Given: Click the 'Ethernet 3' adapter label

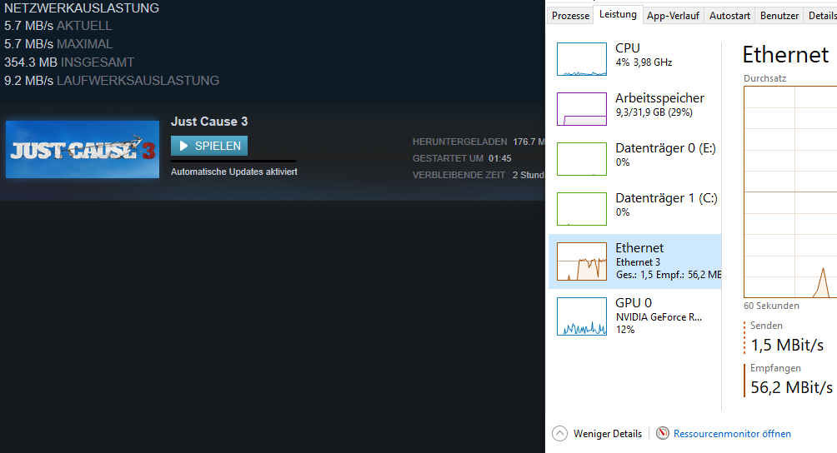Looking at the screenshot, I should (x=638, y=262).
